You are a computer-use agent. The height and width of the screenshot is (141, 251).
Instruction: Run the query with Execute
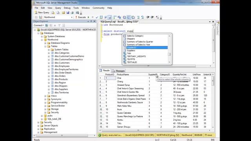80,17
